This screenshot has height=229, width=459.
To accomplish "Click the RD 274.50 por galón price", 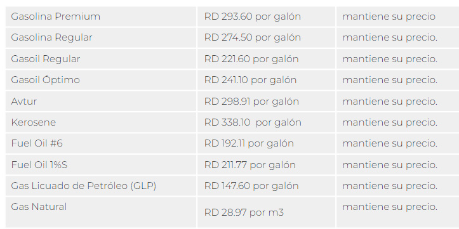I will [252, 37].
